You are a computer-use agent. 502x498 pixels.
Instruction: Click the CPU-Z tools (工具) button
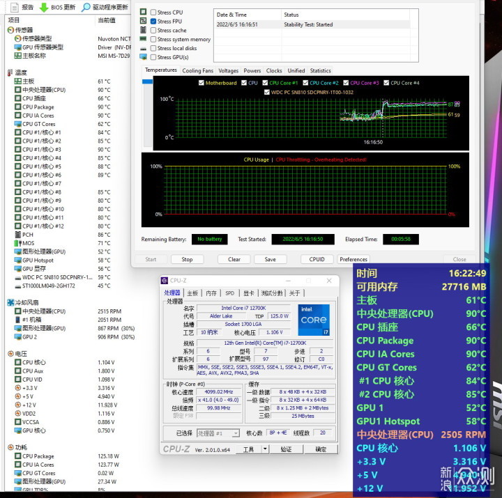point(248,449)
